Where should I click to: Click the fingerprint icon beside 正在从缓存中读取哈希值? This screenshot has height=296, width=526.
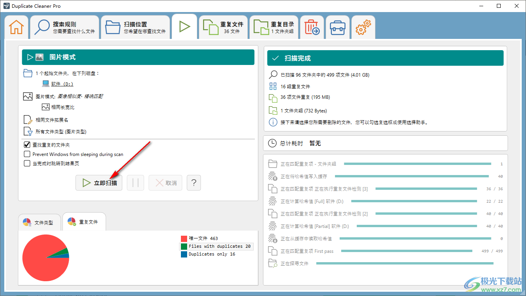[272, 238]
